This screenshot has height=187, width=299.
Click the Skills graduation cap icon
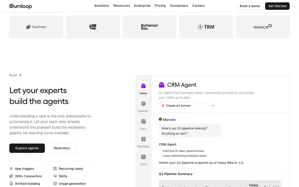tap(55, 176)
